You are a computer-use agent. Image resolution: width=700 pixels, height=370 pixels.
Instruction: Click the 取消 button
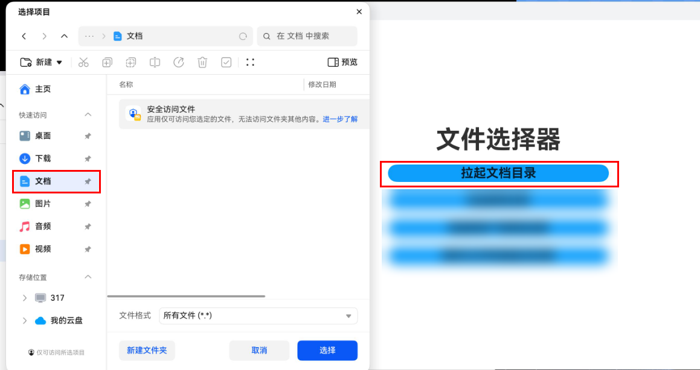coord(259,350)
